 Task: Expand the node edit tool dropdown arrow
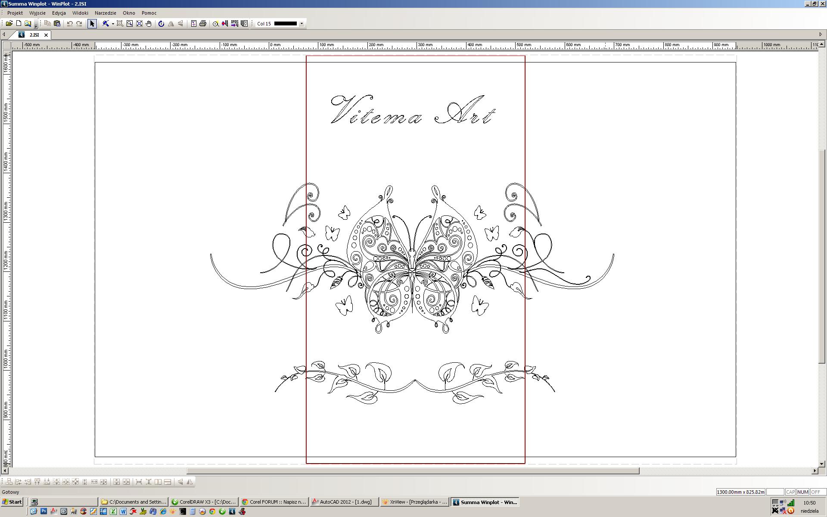(113, 24)
